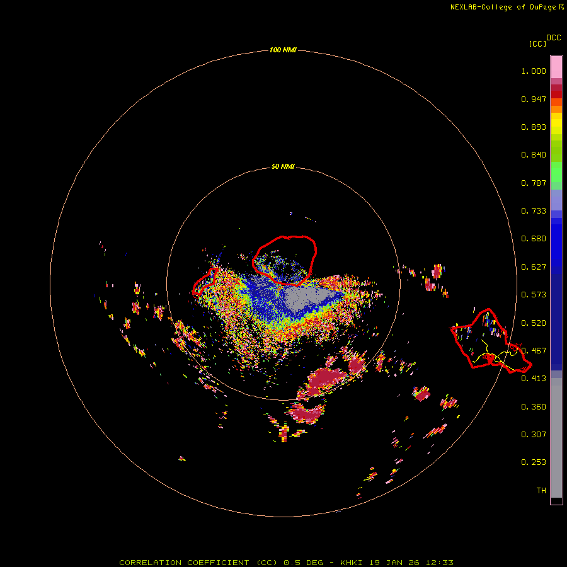Click the 0.893 scale value
Image resolution: width=567 pixels, height=567 pixels.
click(534, 127)
